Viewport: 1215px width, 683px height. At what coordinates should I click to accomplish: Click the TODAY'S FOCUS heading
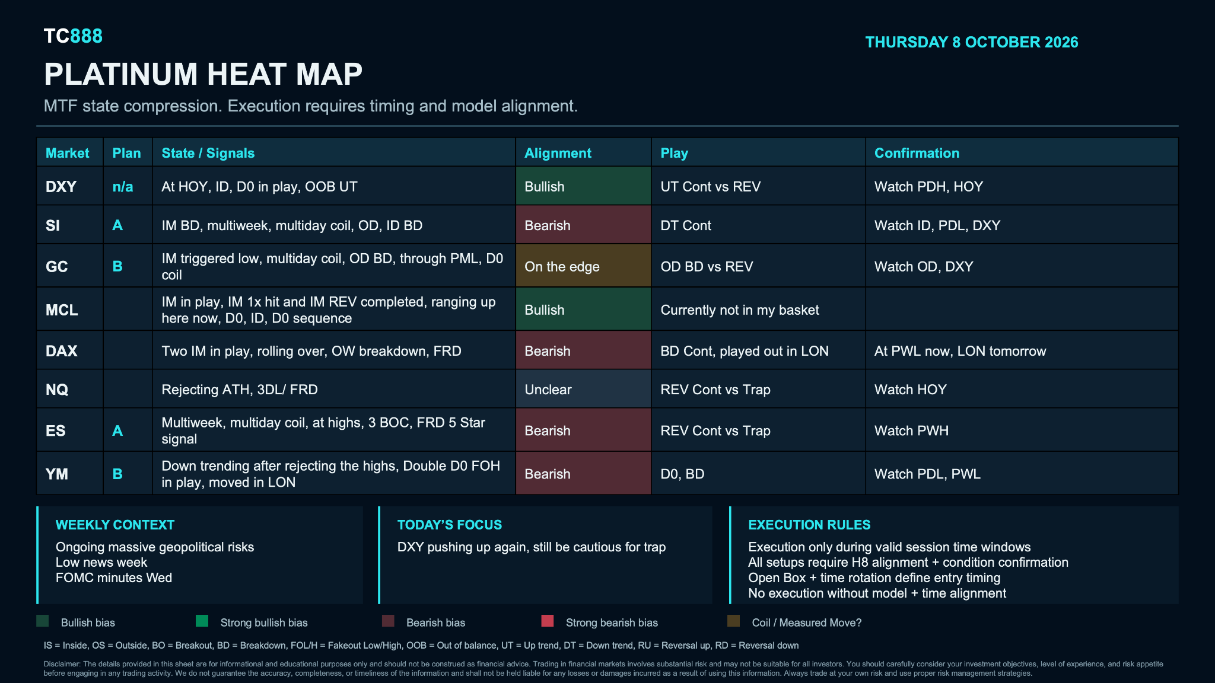450,525
